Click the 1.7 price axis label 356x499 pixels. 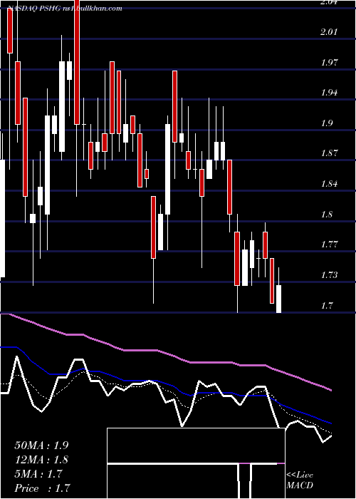click(327, 306)
